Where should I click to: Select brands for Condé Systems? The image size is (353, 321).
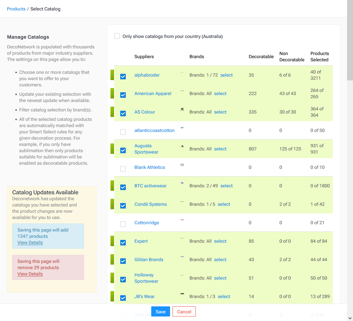(x=224, y=204)
